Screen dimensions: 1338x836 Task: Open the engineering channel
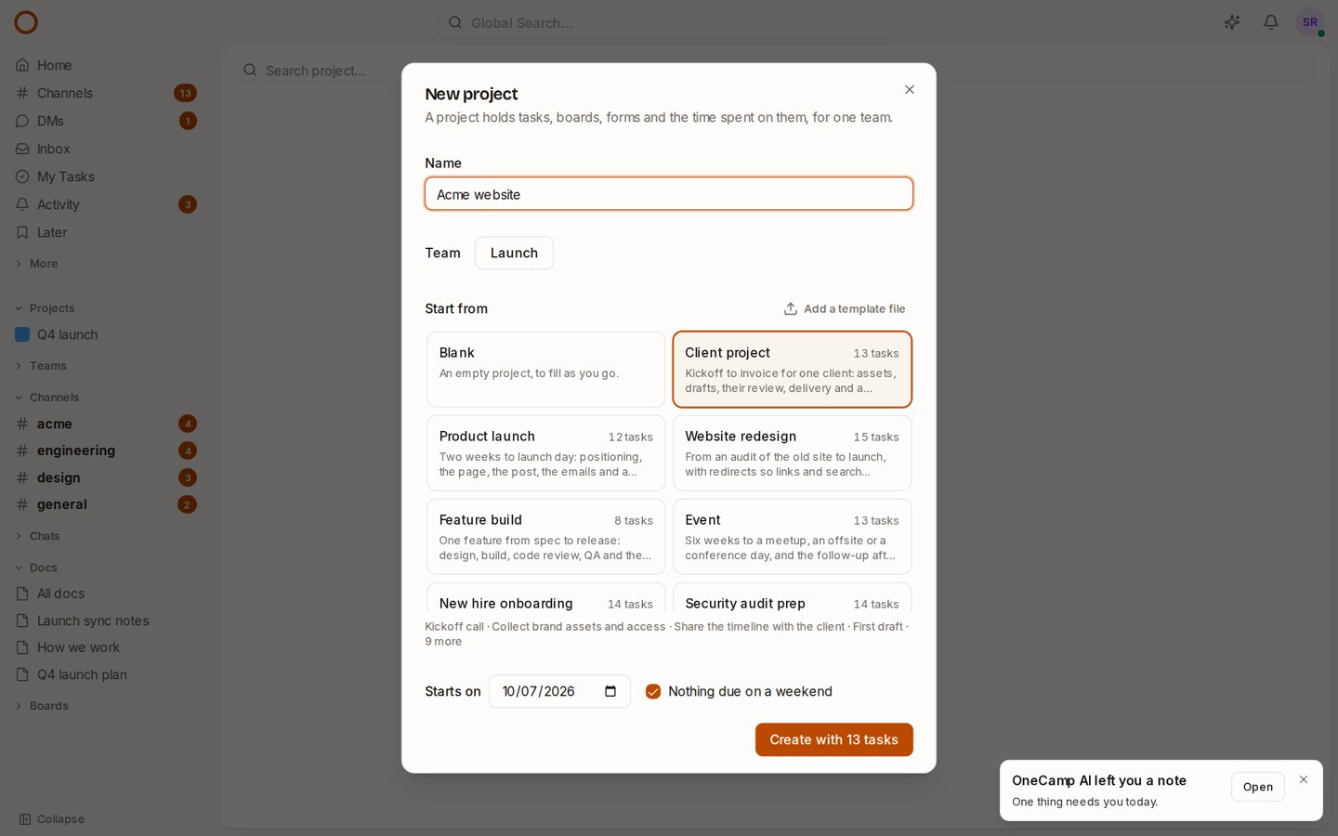pyautogui.click(x=106, y=451)
